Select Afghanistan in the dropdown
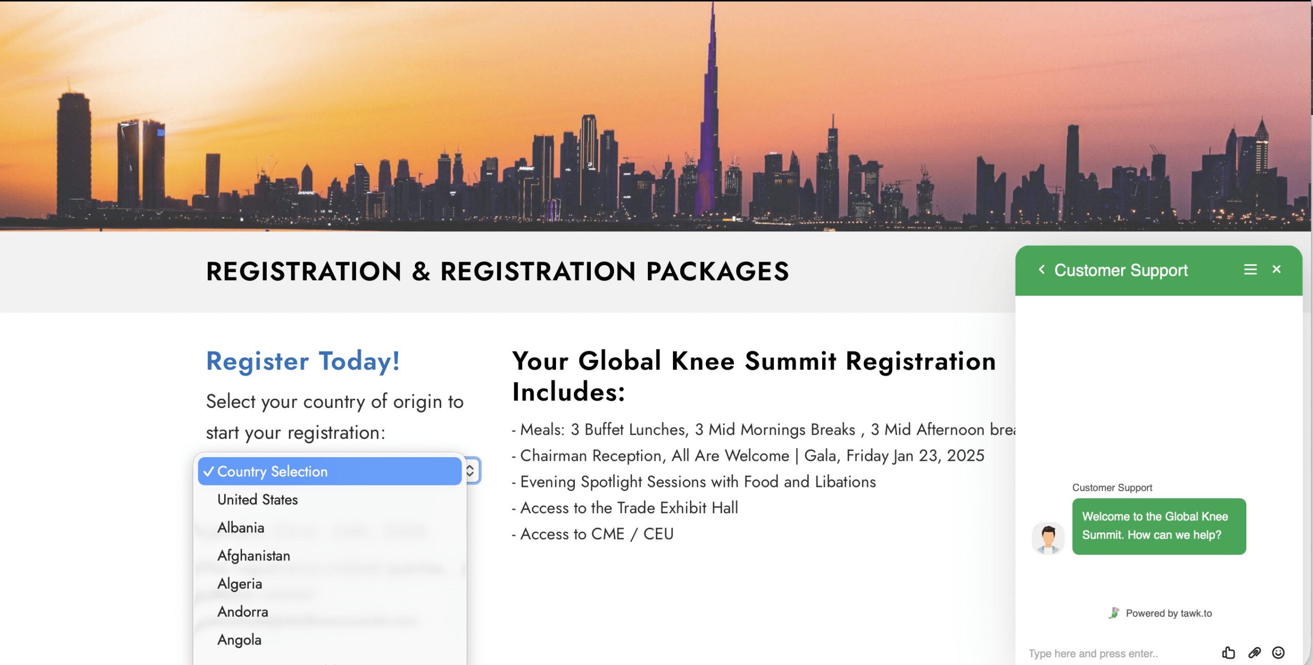This screenshot has width=1313, height=665. (253, 556)
